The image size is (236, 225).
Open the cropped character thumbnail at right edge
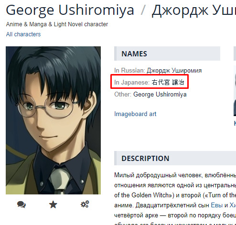[x=235, y=91]
